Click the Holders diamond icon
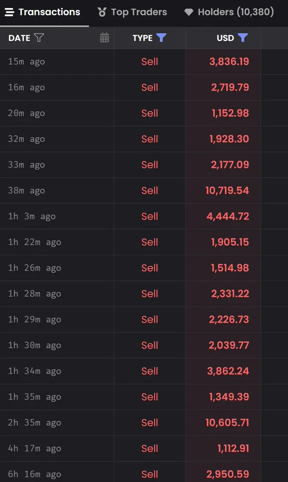The image size is (288, 482). pos(189,12)
